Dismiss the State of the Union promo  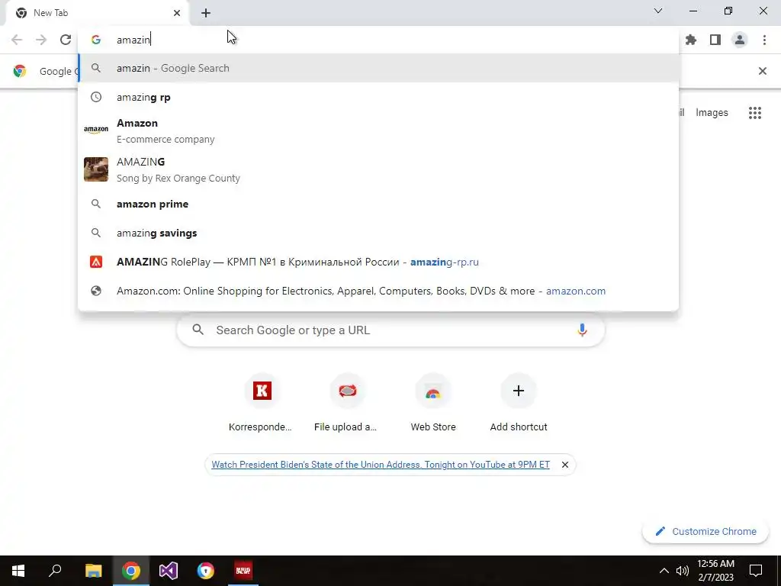[565, 465]
